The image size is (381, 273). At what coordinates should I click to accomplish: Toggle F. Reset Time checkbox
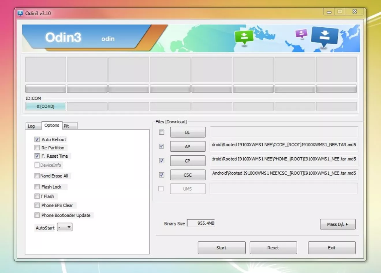coord(37,156)
